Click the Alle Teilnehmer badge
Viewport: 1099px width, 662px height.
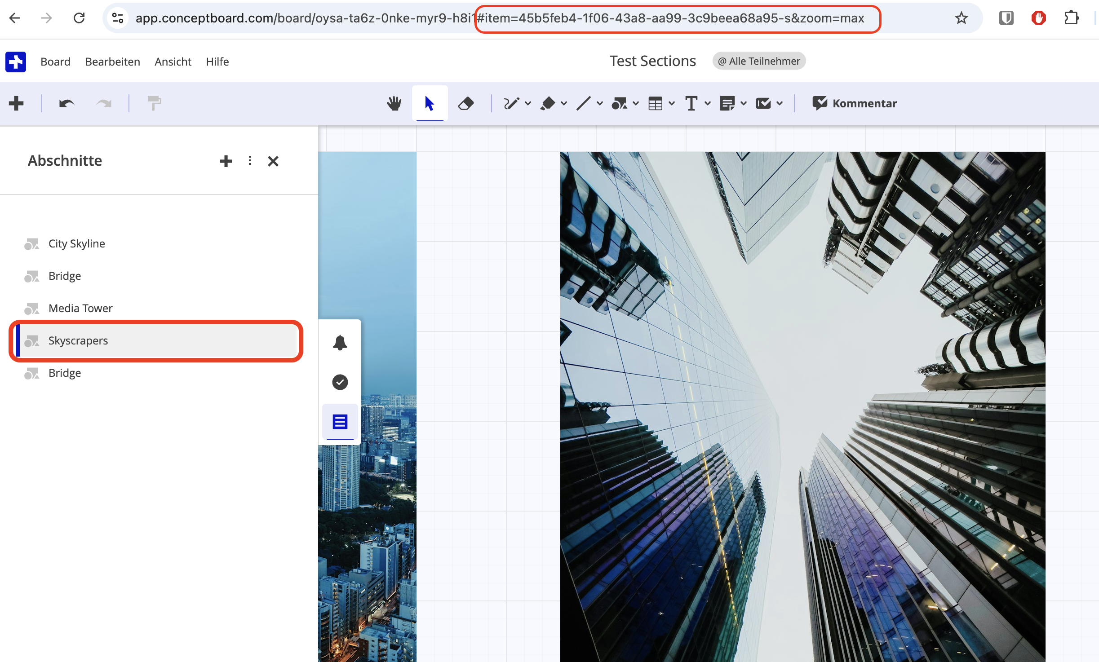click(759, 61)
